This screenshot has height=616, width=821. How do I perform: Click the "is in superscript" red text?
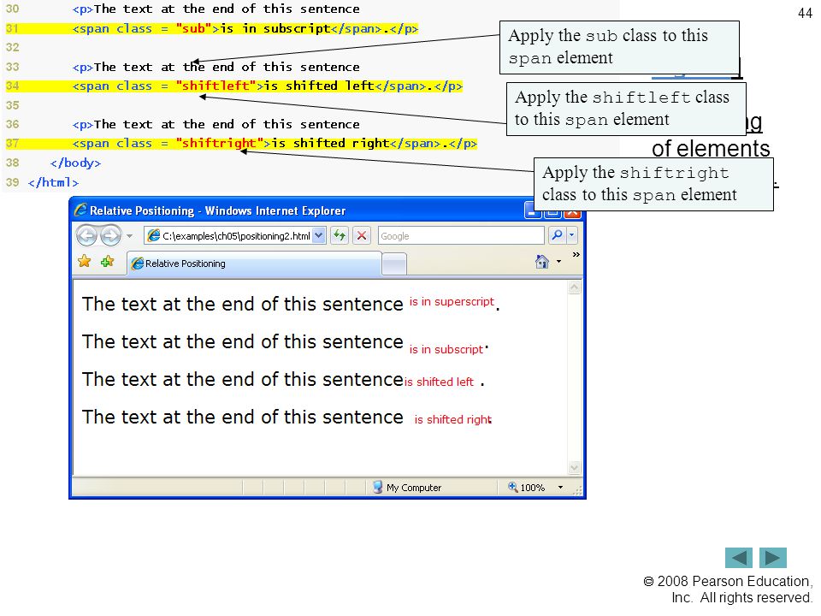point(452,302)
